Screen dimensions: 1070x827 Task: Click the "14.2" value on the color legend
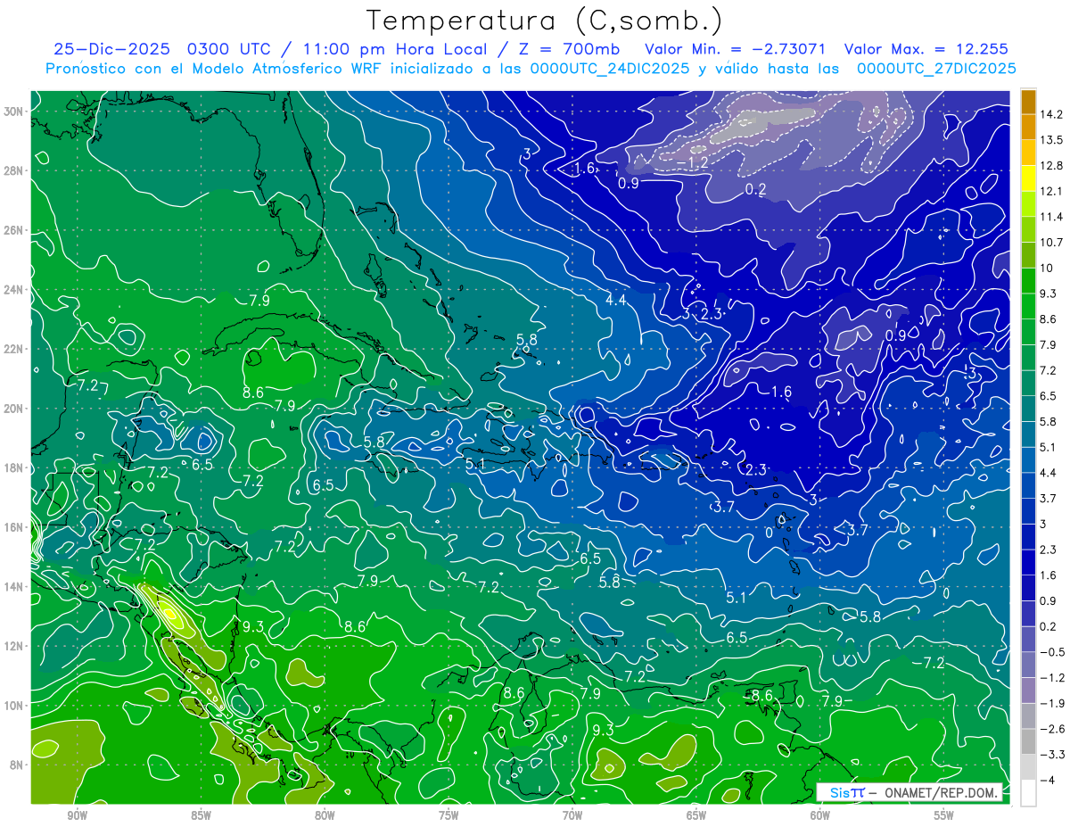[x=1052, y=114]
